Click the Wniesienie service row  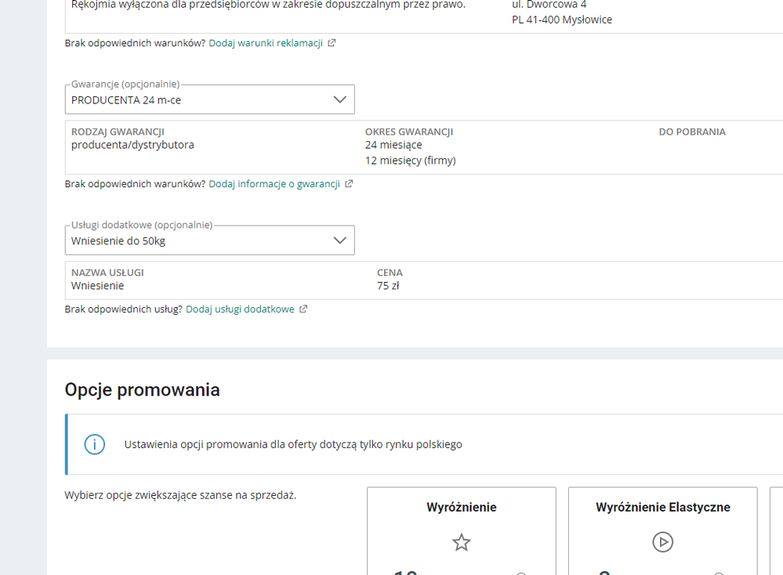tap(97, 286)
